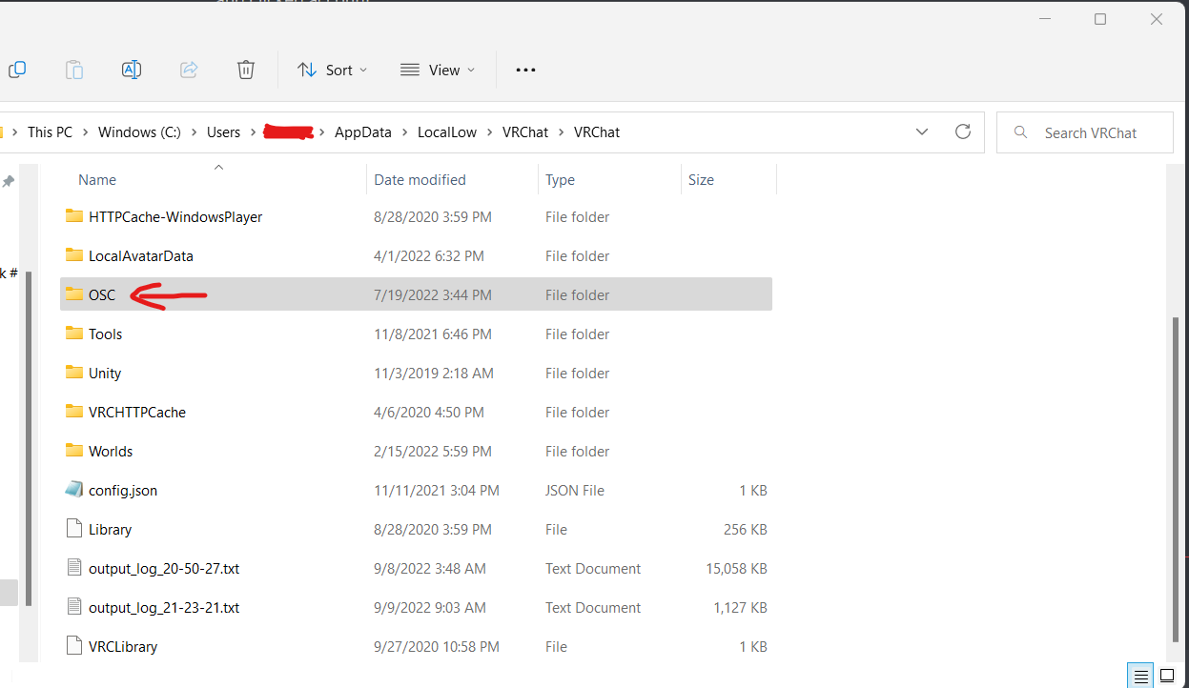1189x688 pixels.
Task: Click Users in the breadcrumb path
Action: click(223, 132)
